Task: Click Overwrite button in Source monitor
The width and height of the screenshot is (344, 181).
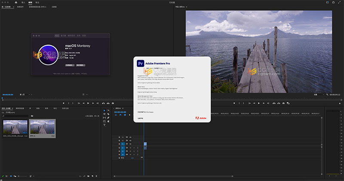Action: pyautogui.click(x=108, y=103)
